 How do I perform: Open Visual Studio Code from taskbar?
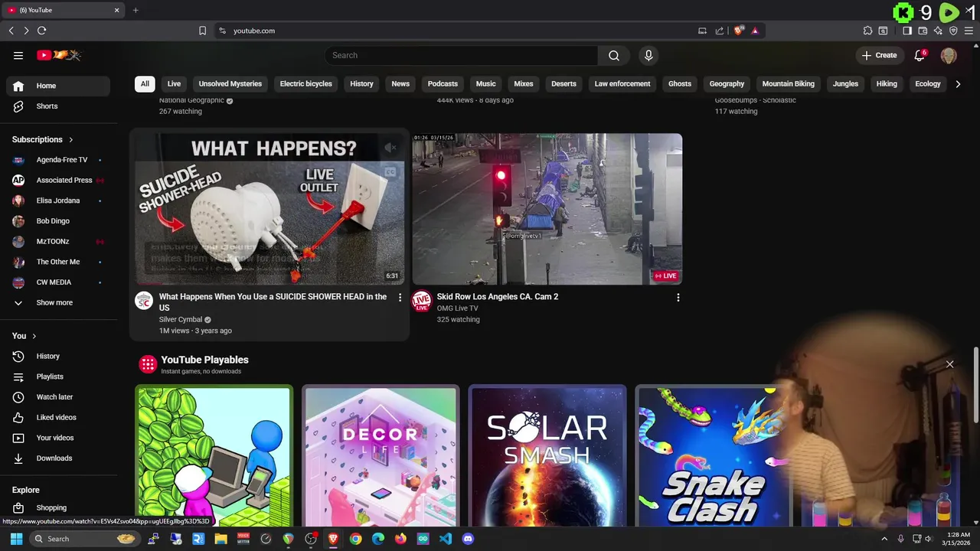pos(446,539)
